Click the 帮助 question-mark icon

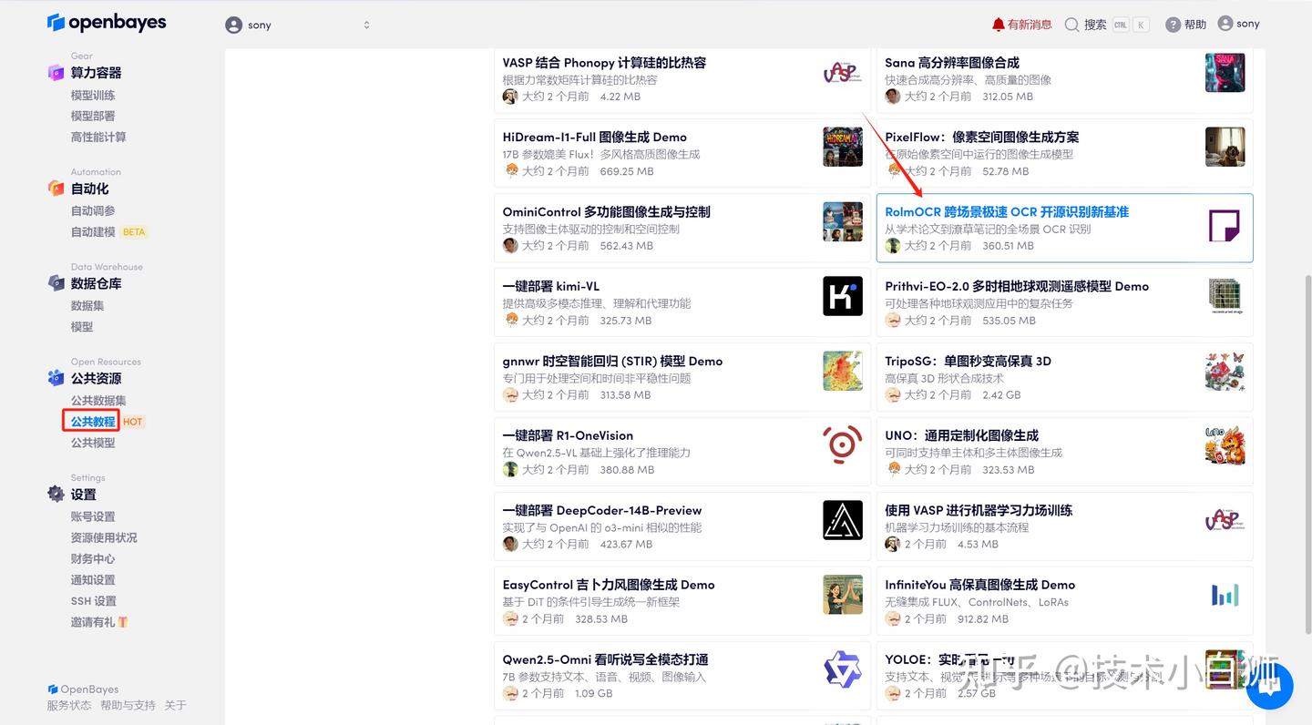click(1172, 24)
